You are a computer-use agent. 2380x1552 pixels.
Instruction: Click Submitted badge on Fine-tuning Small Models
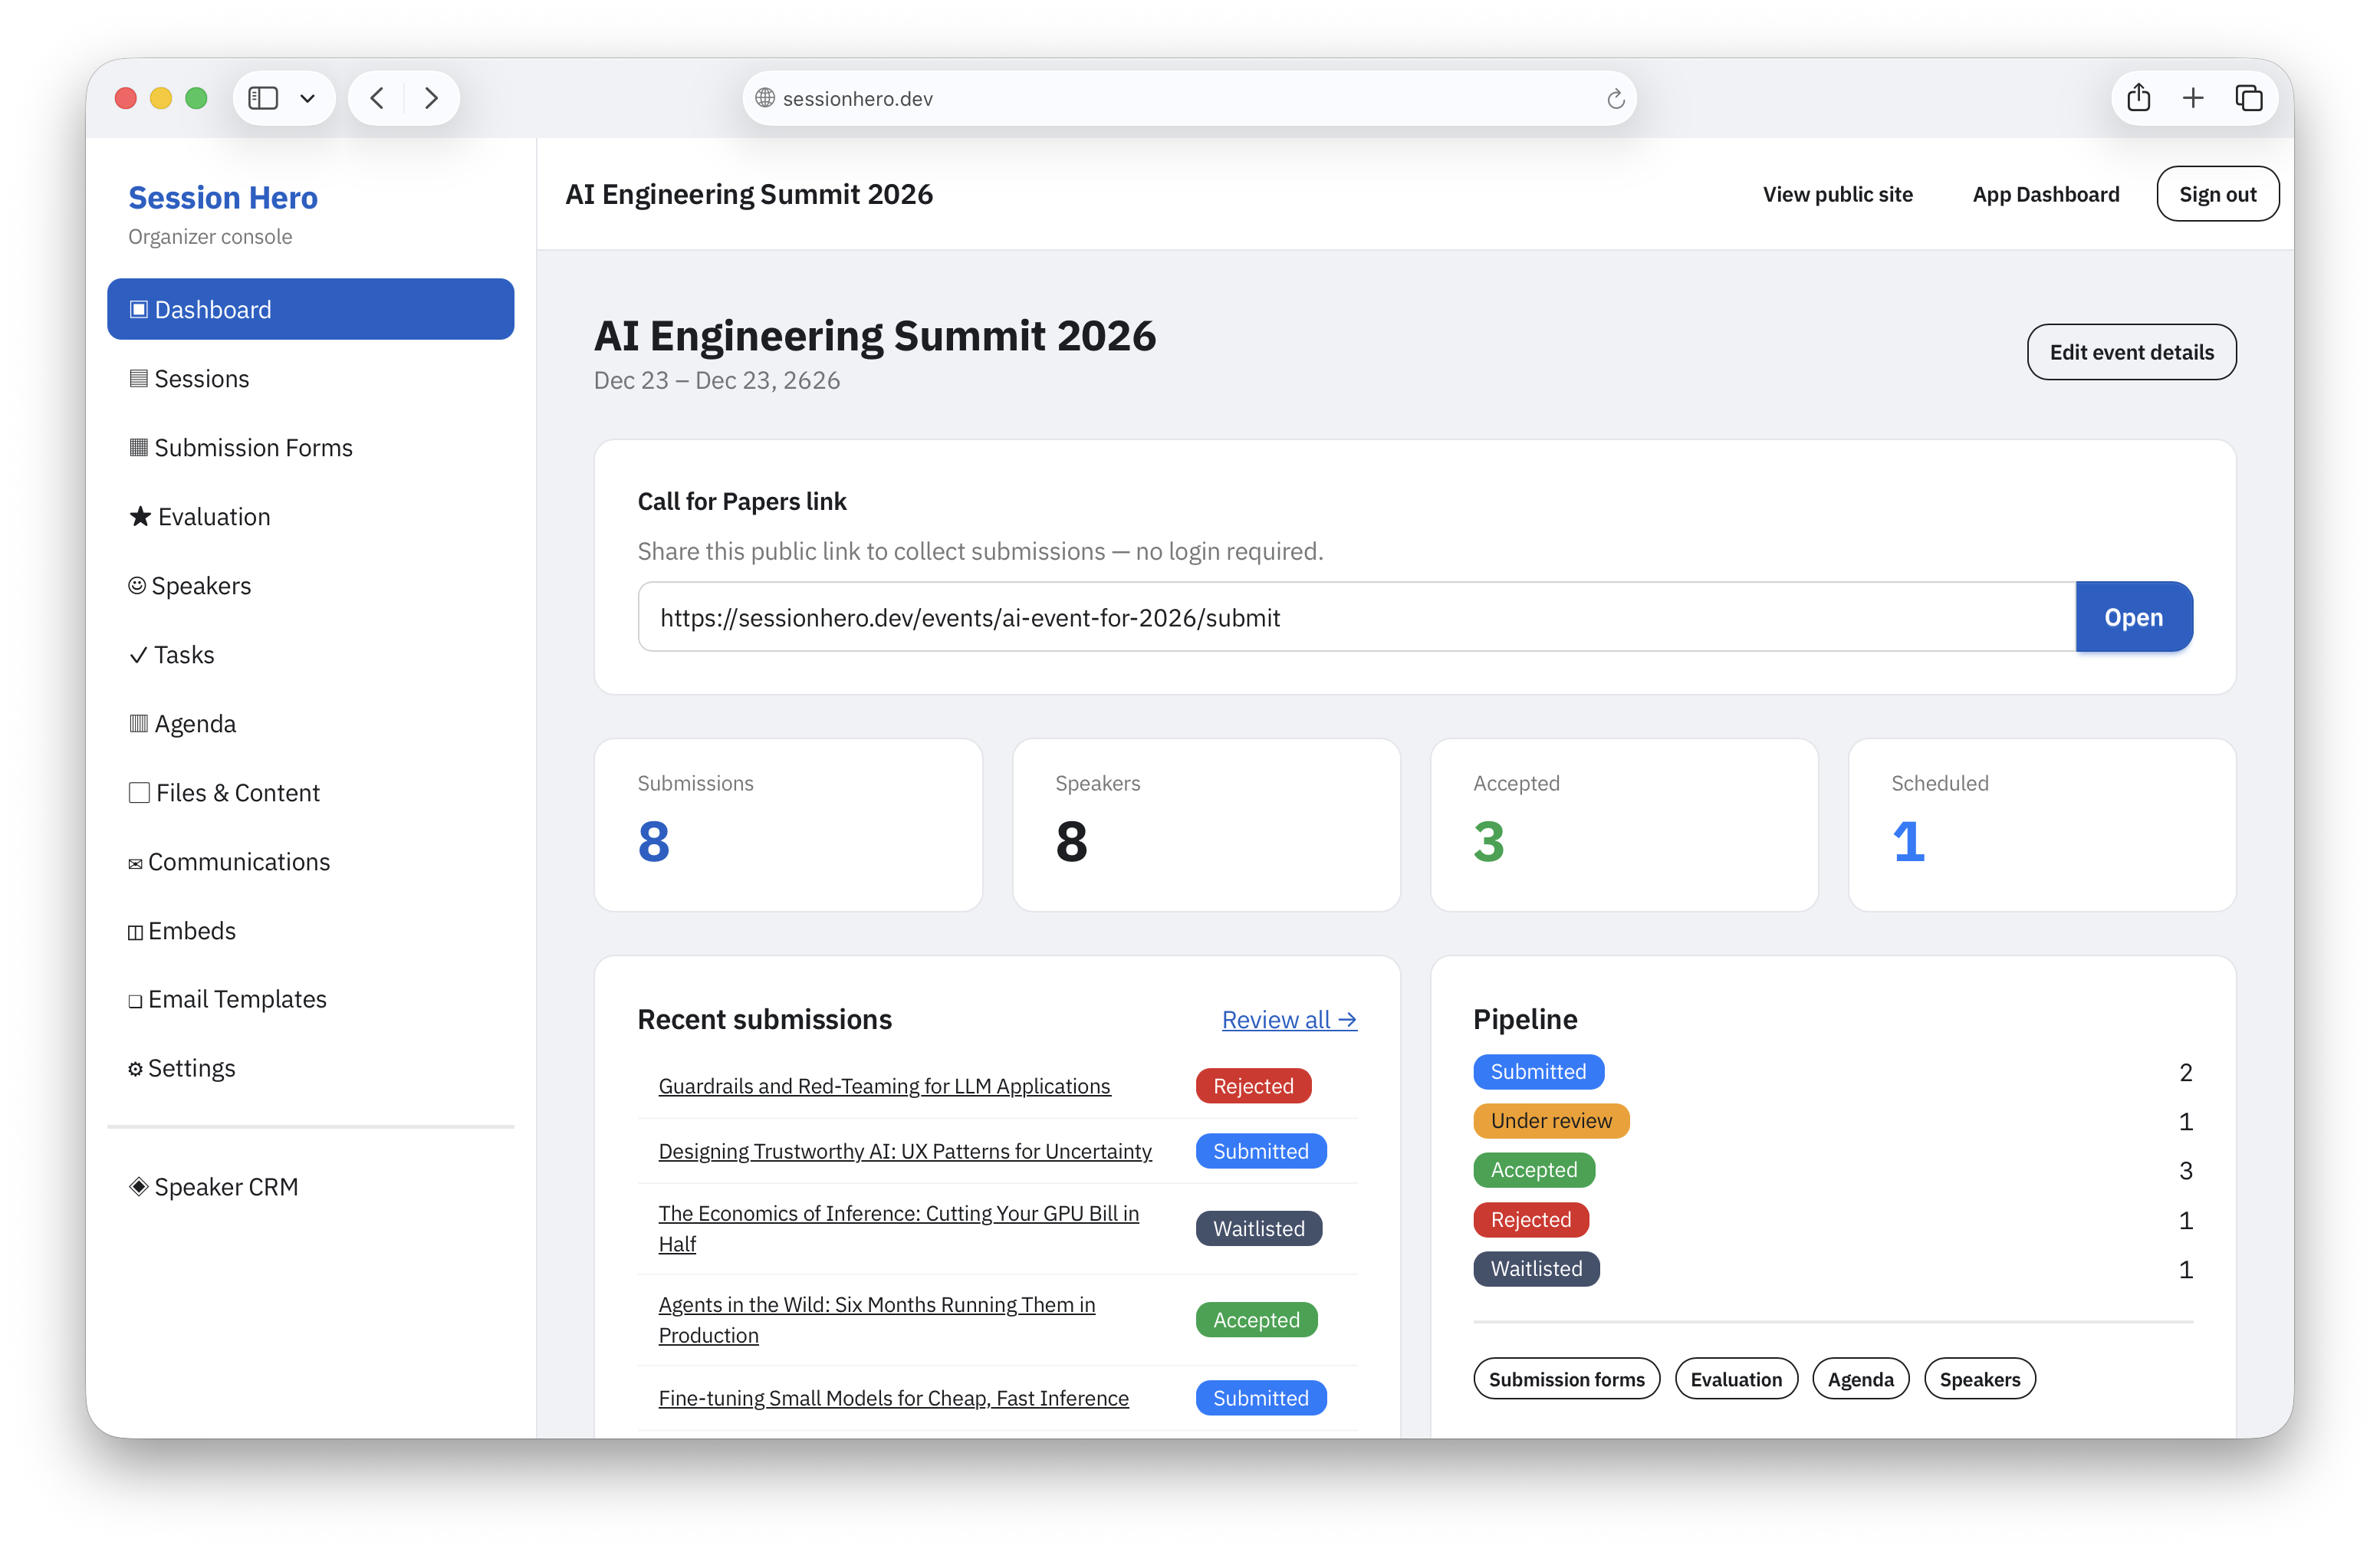point(1260,1398)
